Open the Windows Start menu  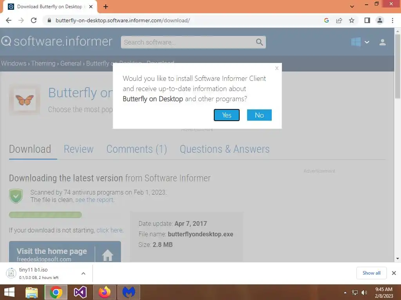click(x=9, y=292)
